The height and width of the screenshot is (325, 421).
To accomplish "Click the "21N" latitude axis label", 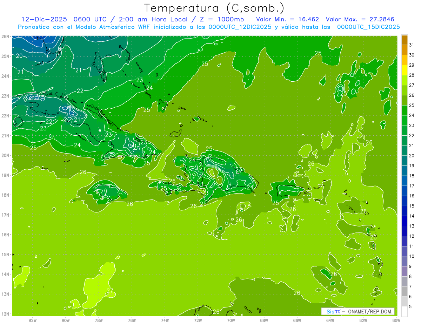I will click(x=5, y=135).
